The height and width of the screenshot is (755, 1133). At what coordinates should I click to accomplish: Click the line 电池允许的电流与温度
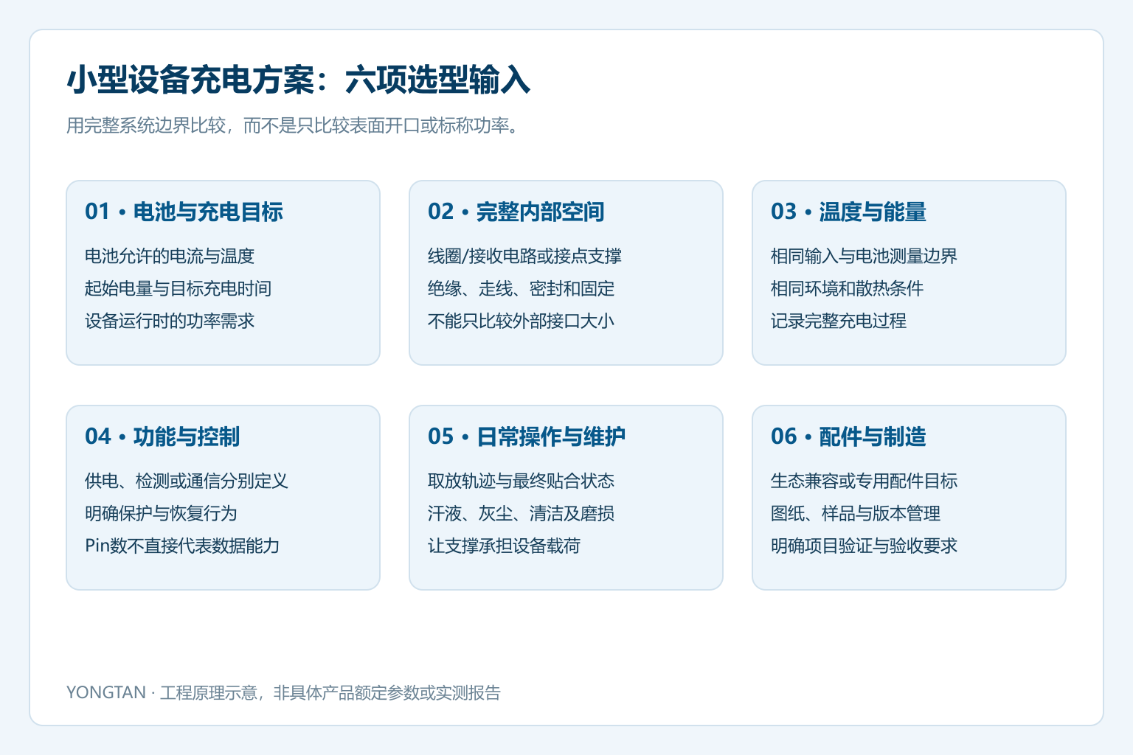tap(170, 257)
